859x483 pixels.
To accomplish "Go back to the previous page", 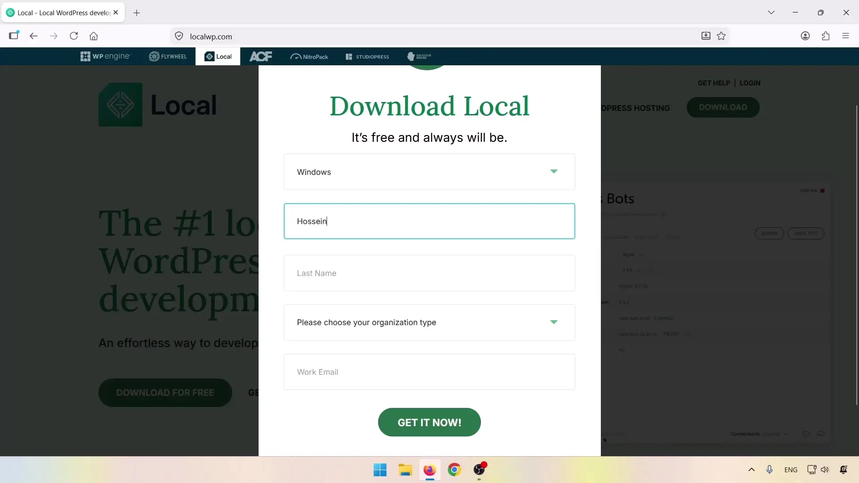I will [x=34, y=36].
